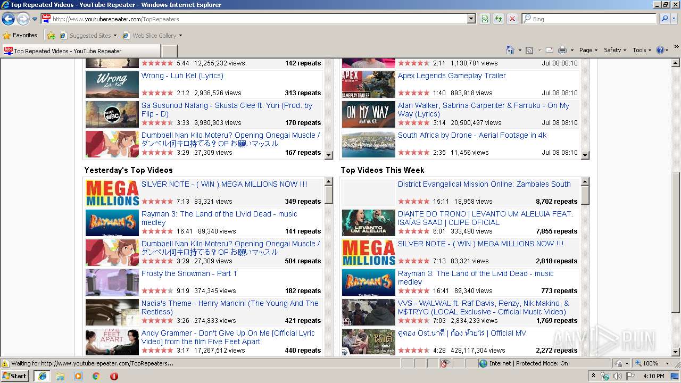
Task: Select the Top Repeated Videos tab
Action: [81, 51]
